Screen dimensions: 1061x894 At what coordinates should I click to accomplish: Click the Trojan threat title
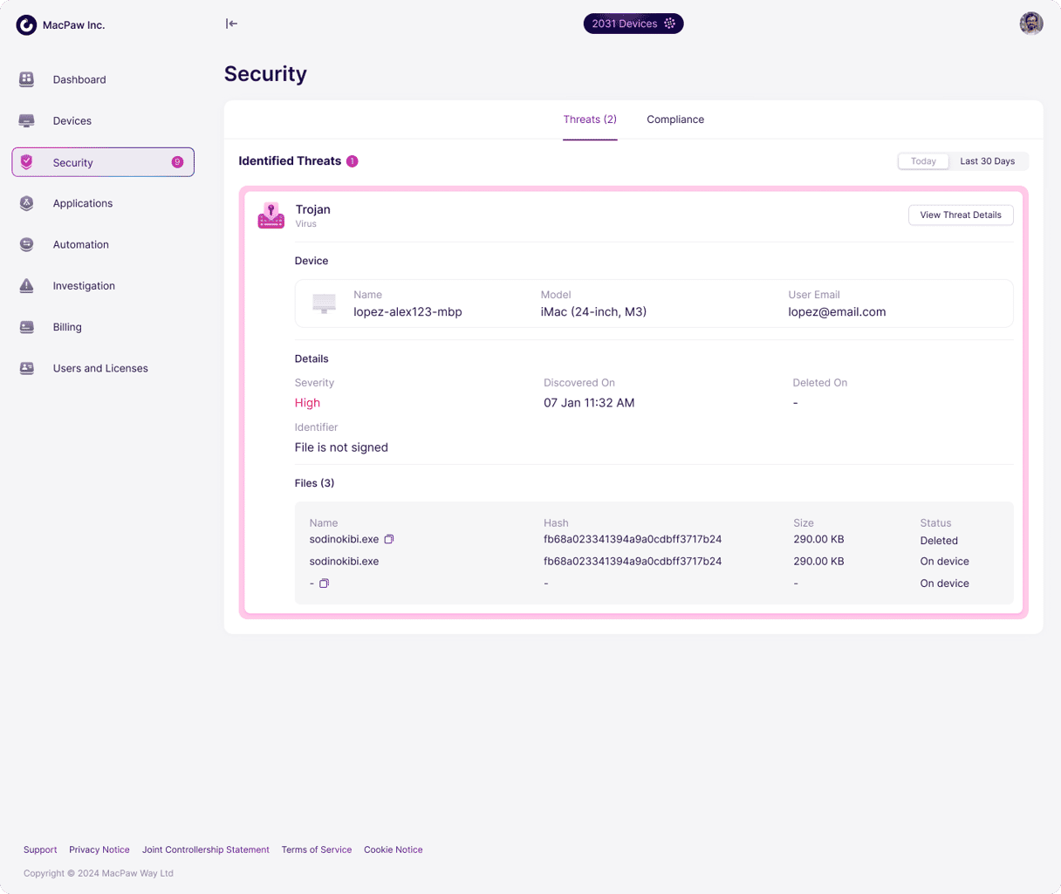point(313,209)
